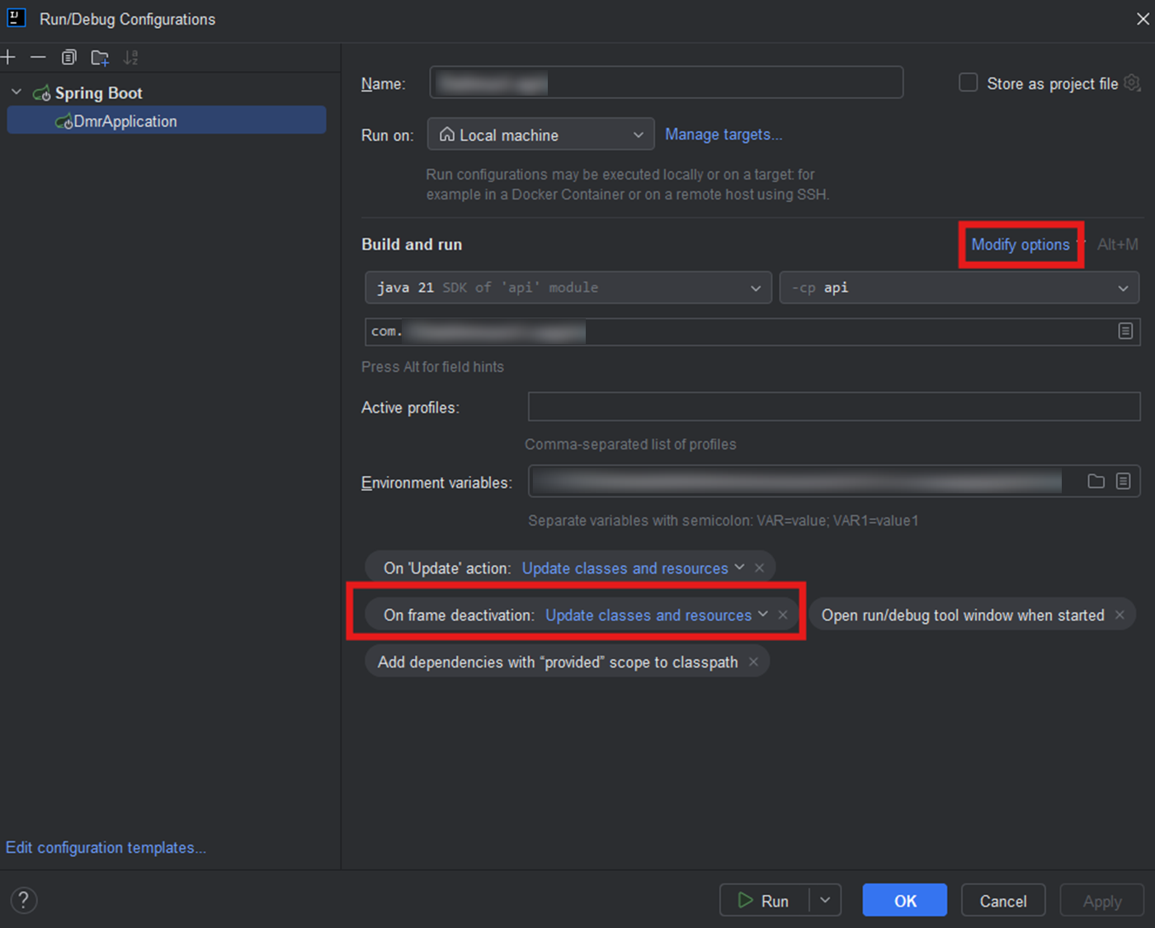The height and width of the screenshot is (928, 1155).
Task: Focus the Active profiles input field
Action: pos(834,407)
